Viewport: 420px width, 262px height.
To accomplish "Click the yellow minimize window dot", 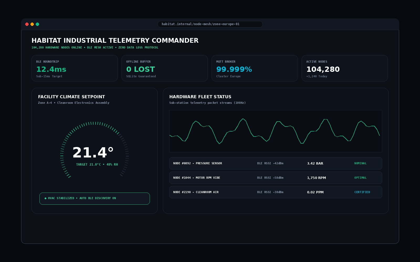I will (32, 24).
